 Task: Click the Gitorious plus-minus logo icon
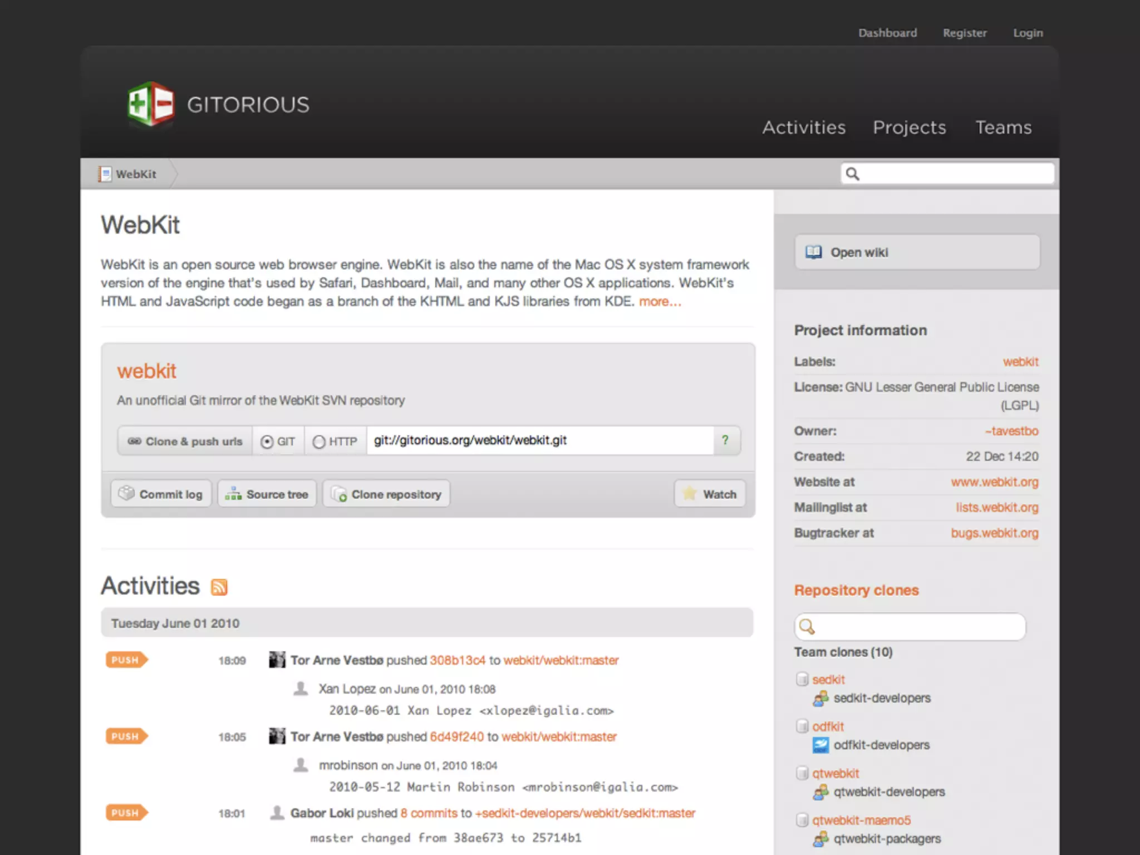(150, 104)
